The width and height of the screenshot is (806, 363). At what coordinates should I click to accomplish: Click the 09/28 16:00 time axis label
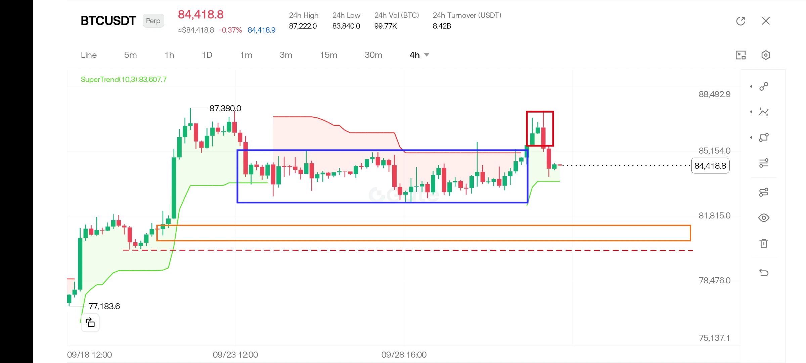(x=404, y=355)
